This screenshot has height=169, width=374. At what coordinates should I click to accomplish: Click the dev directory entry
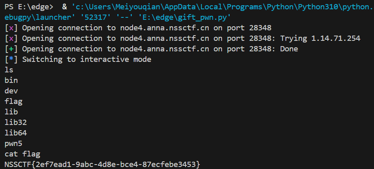[x=11, y=91]
